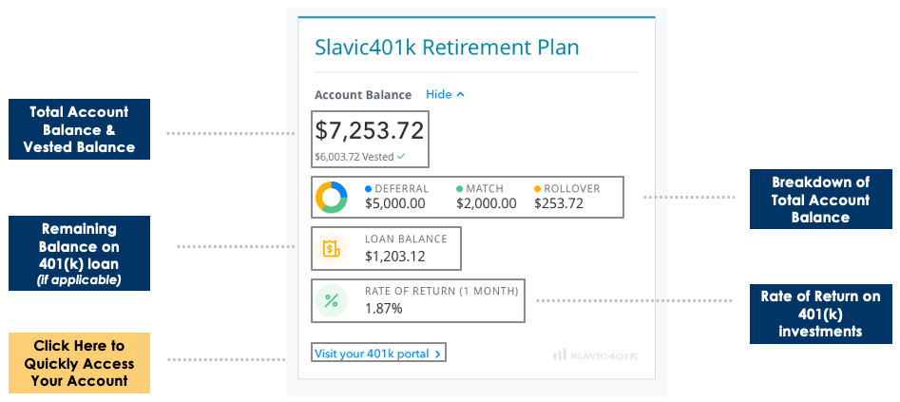Click the blue Deferral legend dot
The image size is (900, 402).
pos(369,188)
